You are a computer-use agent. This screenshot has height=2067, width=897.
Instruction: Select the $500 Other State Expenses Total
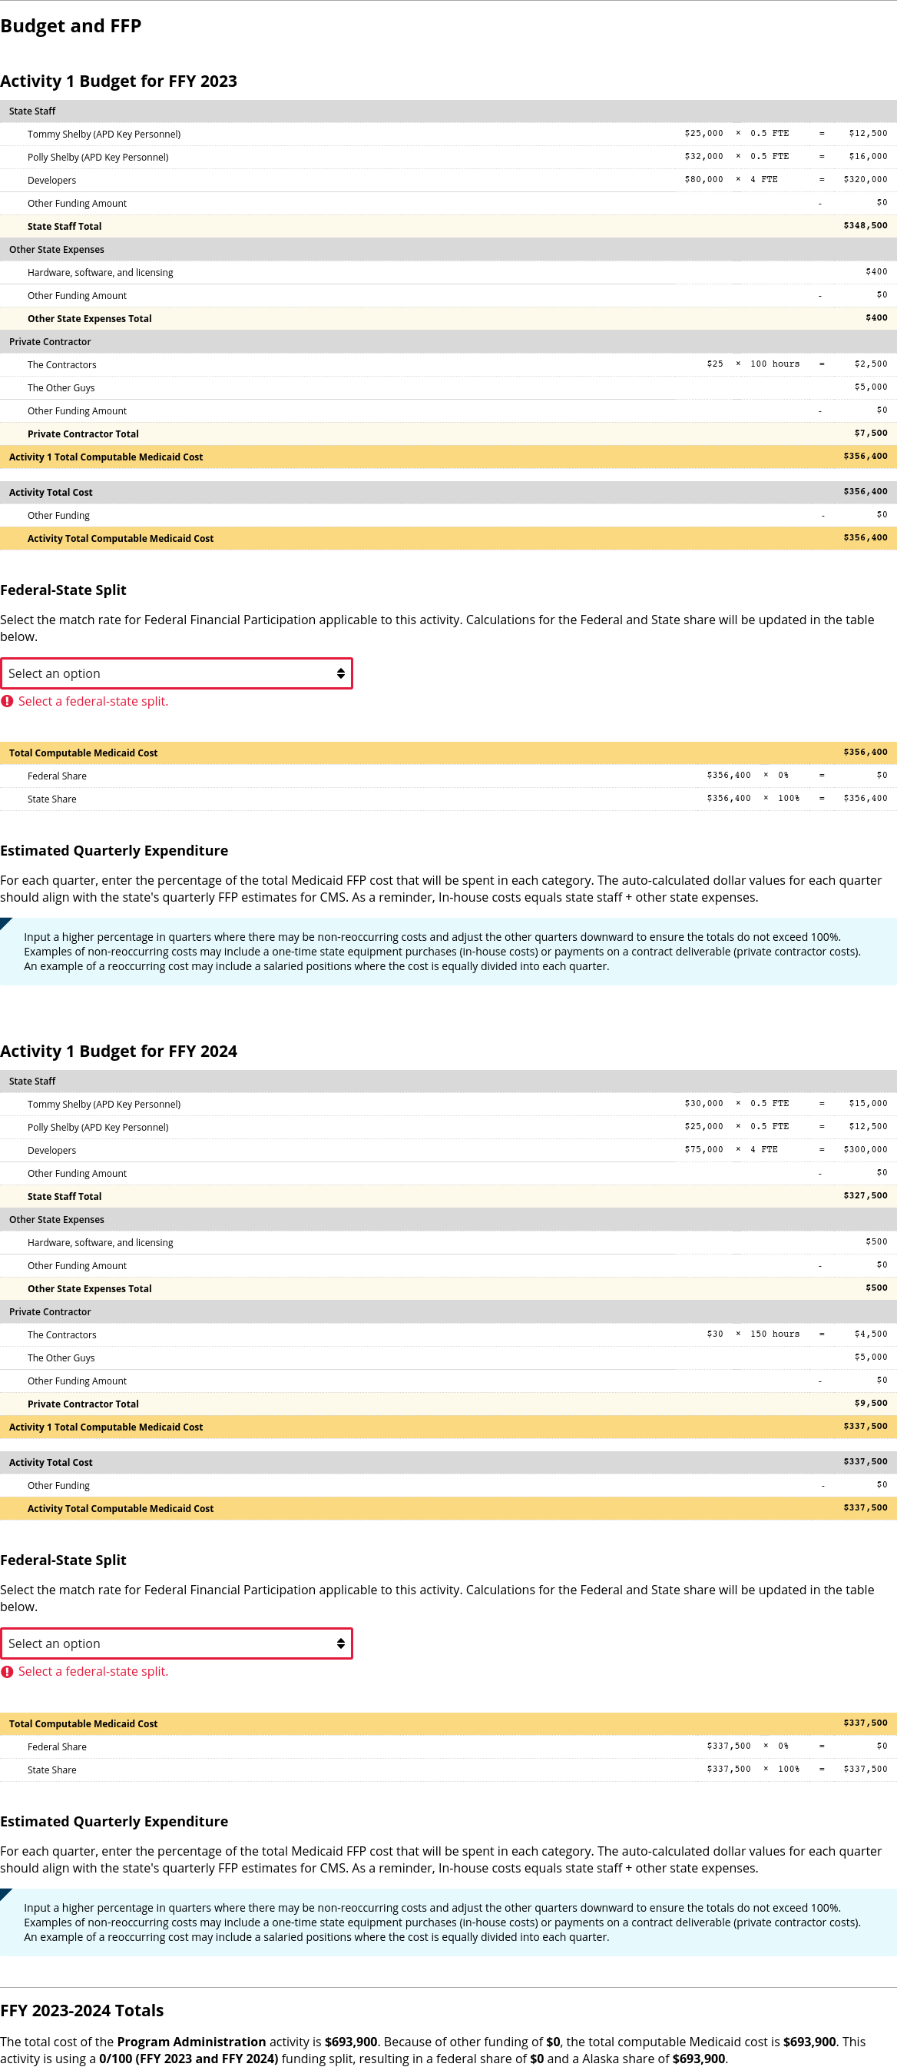[x=876, y=1288]
